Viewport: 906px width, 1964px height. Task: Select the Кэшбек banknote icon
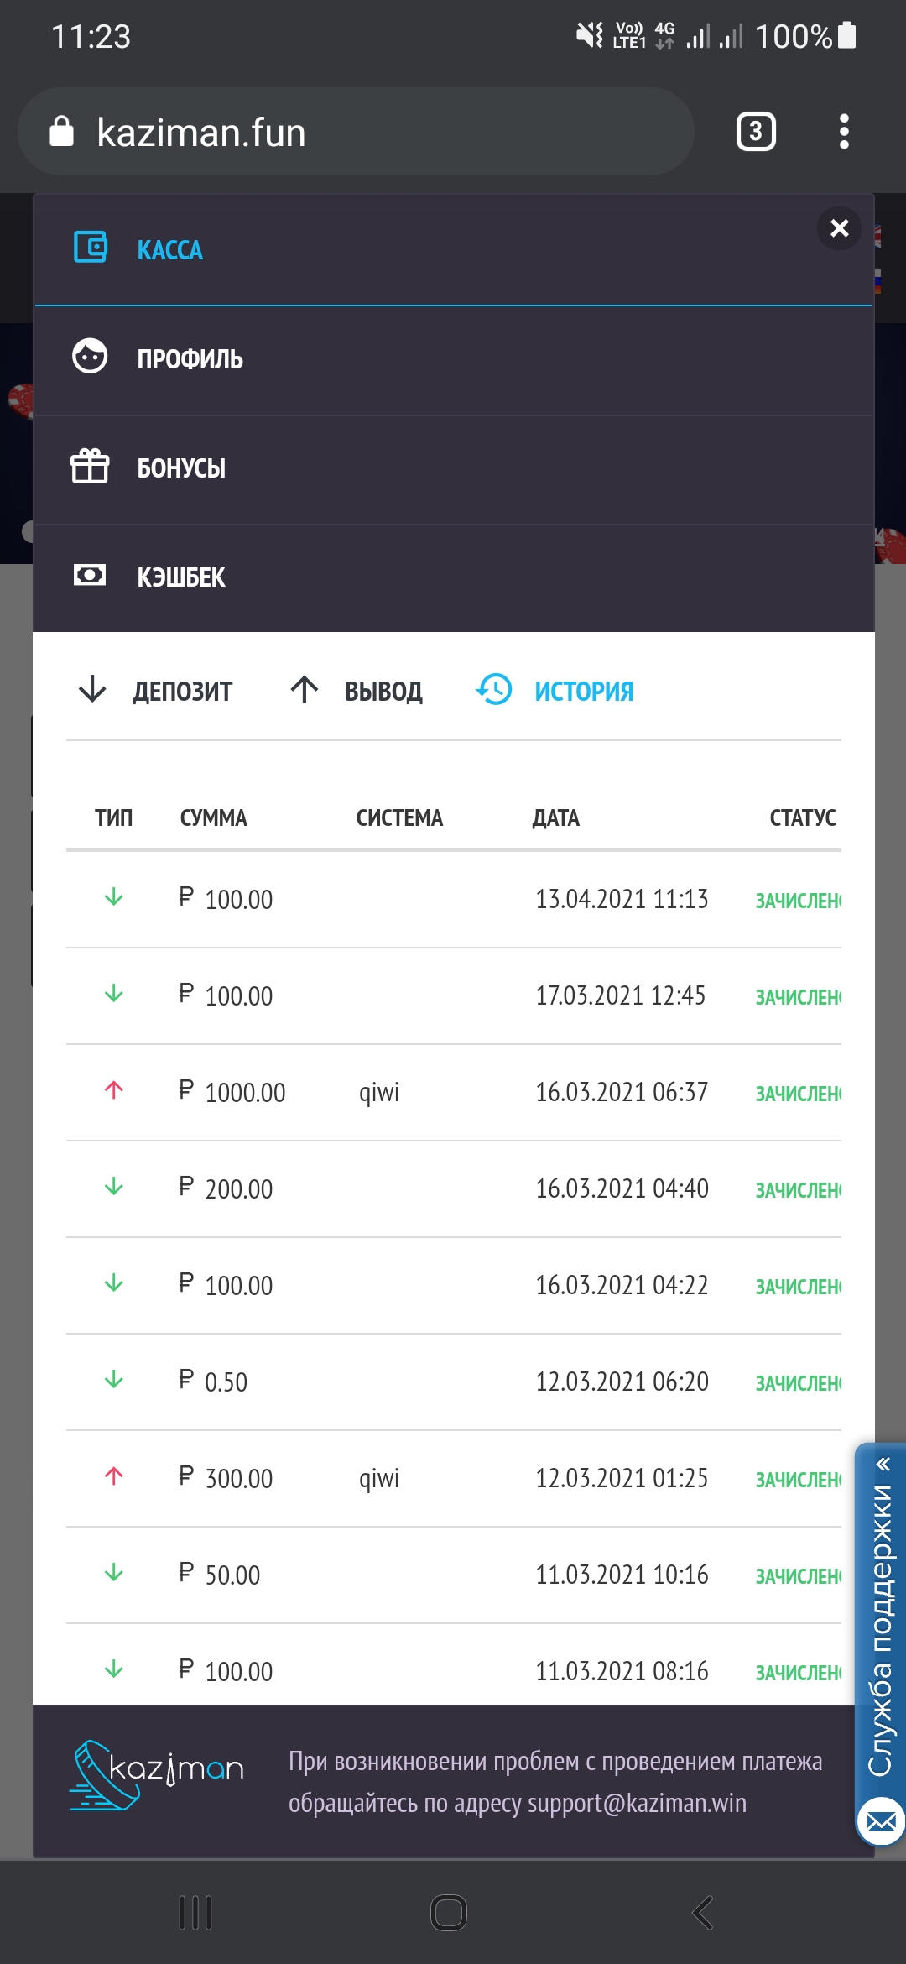click(x=90, y=575)
